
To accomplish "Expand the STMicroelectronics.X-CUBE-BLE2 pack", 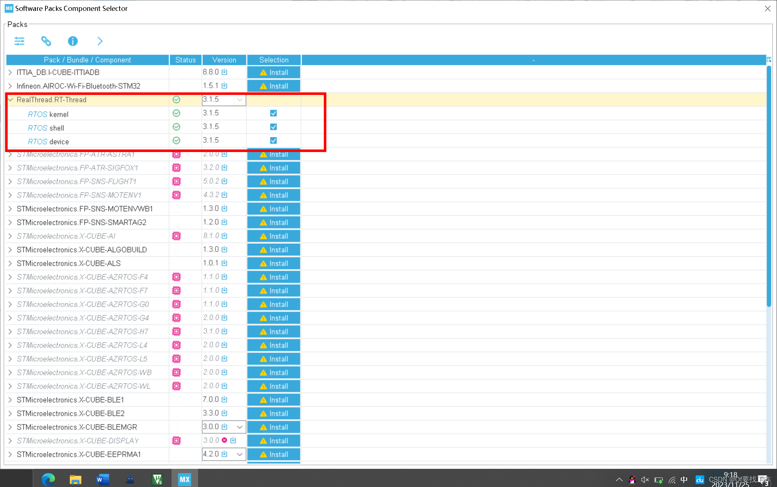I will point(11,413).
